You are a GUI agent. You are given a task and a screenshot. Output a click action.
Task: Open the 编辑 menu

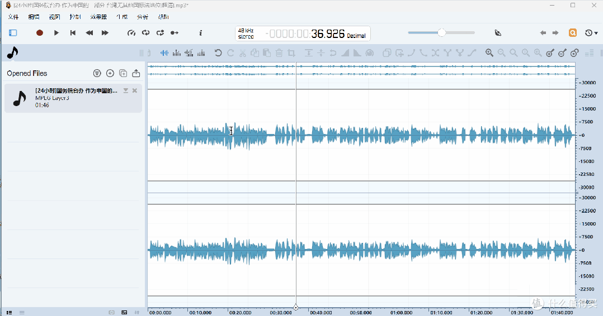click(34, 17)
